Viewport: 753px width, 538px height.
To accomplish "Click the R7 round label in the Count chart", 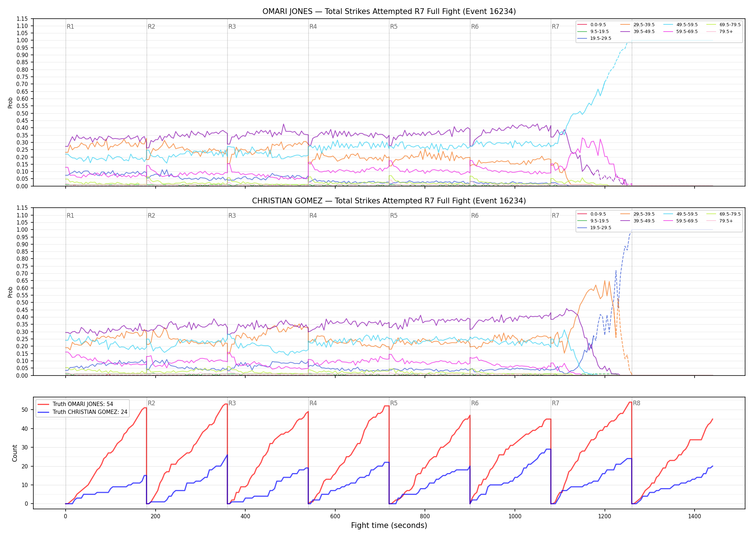I will 555,403.
